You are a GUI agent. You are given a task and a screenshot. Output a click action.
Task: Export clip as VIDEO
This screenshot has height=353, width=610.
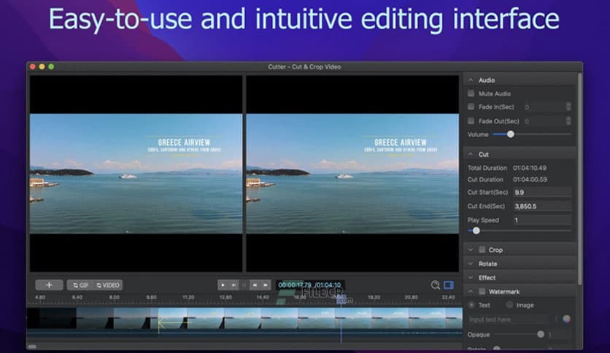coord(108,285)
